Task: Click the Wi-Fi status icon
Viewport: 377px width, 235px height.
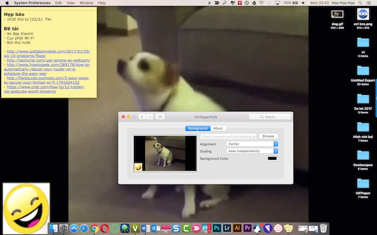Action: click(x=262, y=3)
